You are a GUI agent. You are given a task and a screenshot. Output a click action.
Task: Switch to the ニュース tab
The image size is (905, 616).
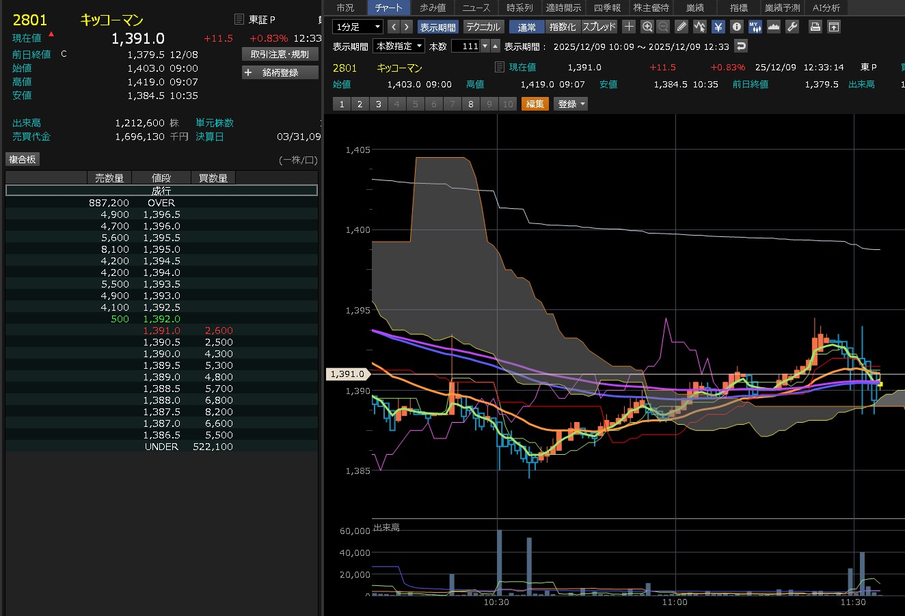tap(476, 8)
